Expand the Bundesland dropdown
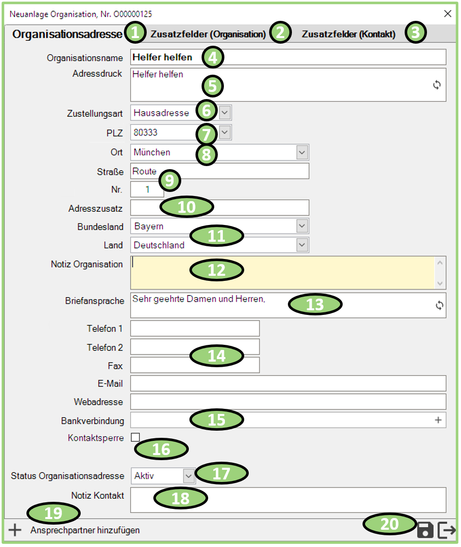461x547 pixels. click(x=302, y=226)
